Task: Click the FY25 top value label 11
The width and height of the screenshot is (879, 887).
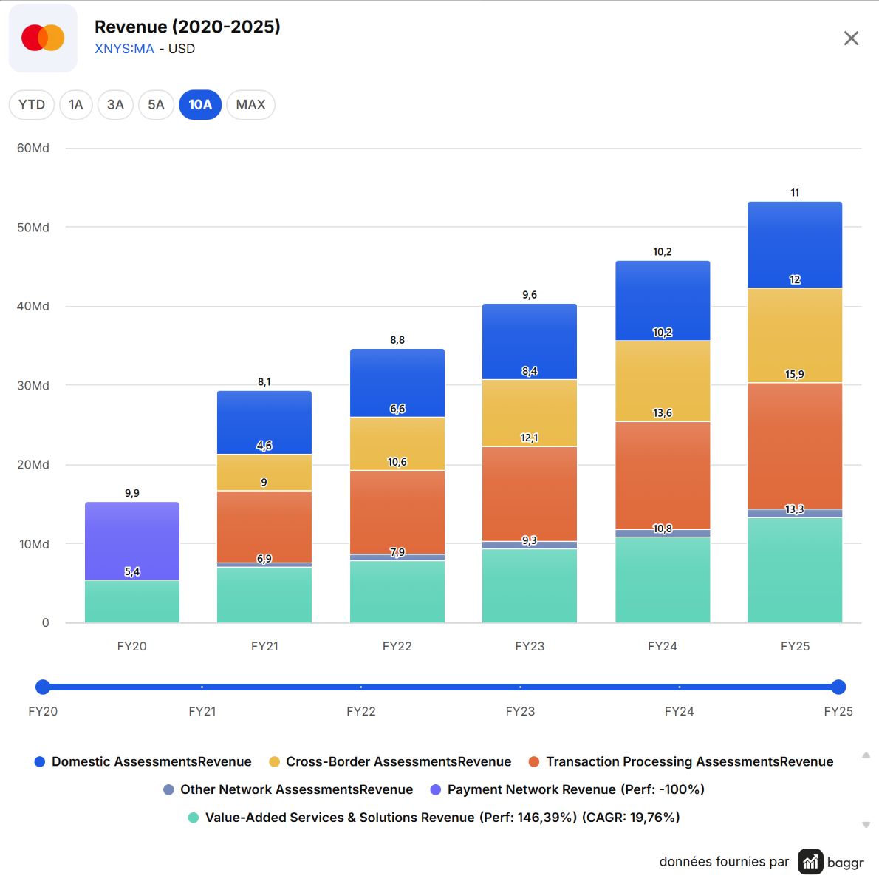Action: tap(795, 192)
